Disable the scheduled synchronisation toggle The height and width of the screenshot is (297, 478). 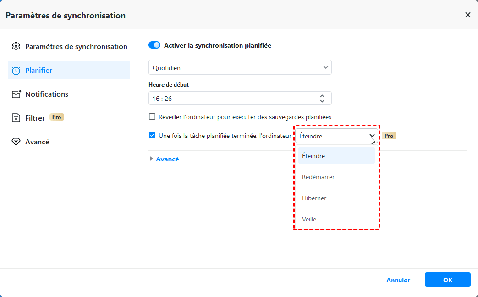154,45
